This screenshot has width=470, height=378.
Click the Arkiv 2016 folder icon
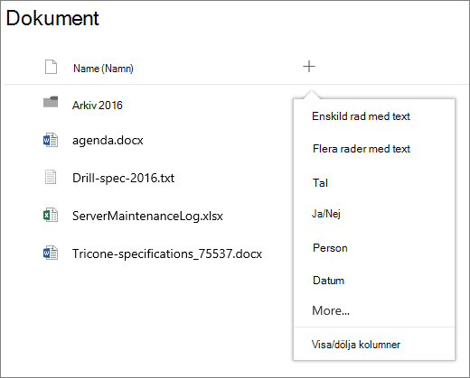tap(51, 102)
